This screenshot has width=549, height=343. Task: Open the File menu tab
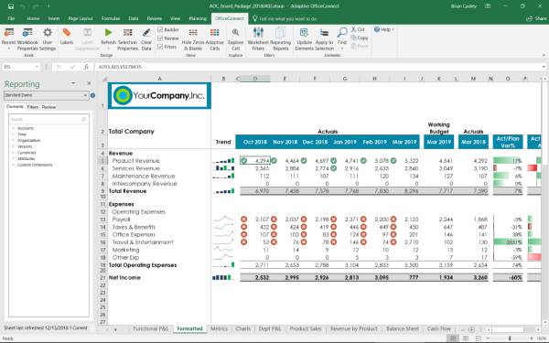[x=11, y=18]
